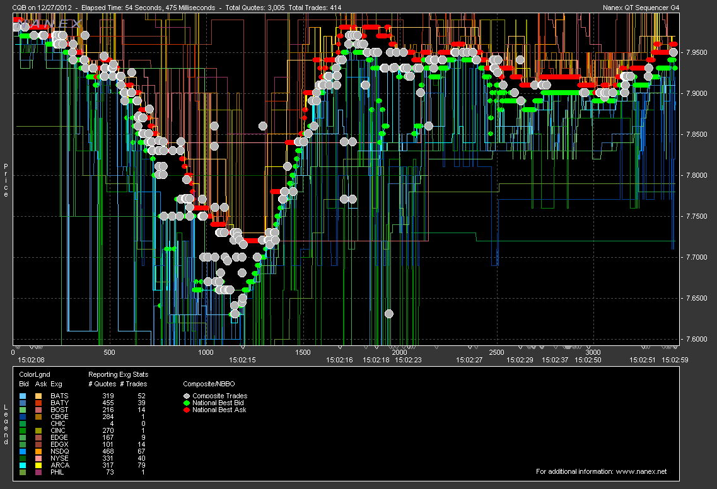Choose the NYSE bid dark green swatch
The width and height of the screenshot is (717, 489).
point(23,458)
